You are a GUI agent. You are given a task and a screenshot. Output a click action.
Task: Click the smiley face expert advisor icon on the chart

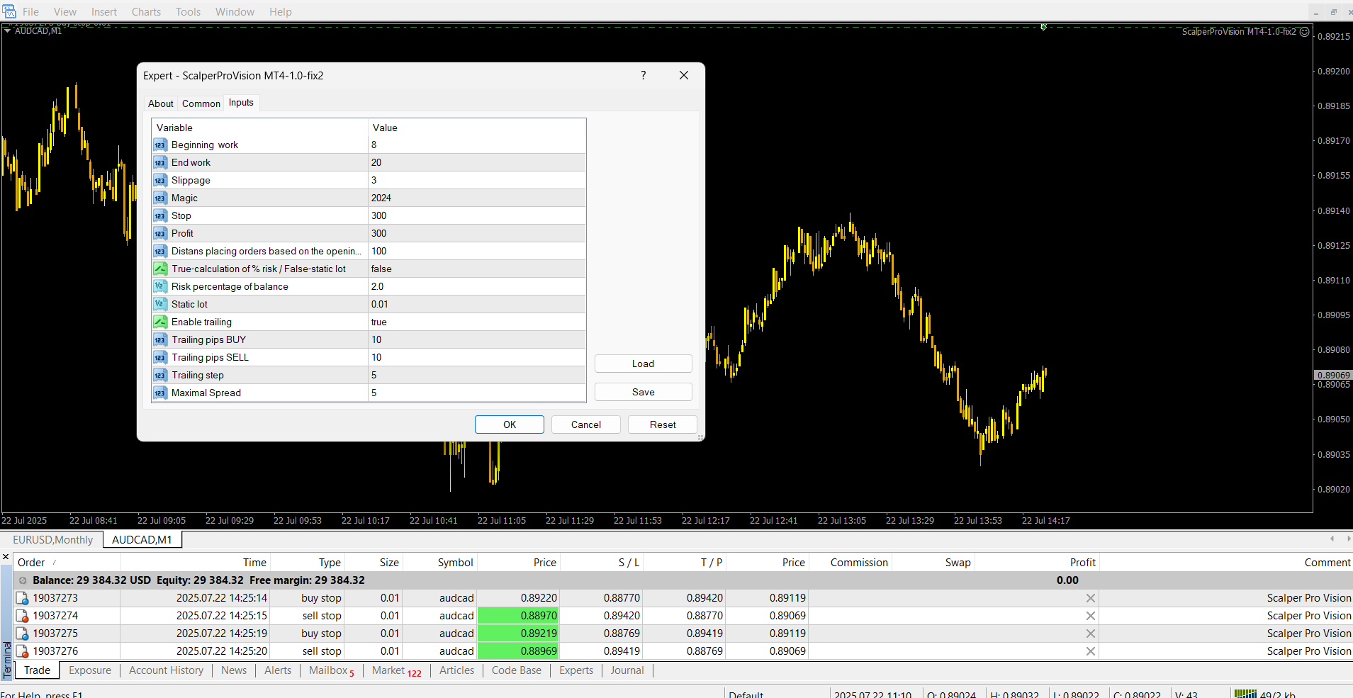[1304, 32]
